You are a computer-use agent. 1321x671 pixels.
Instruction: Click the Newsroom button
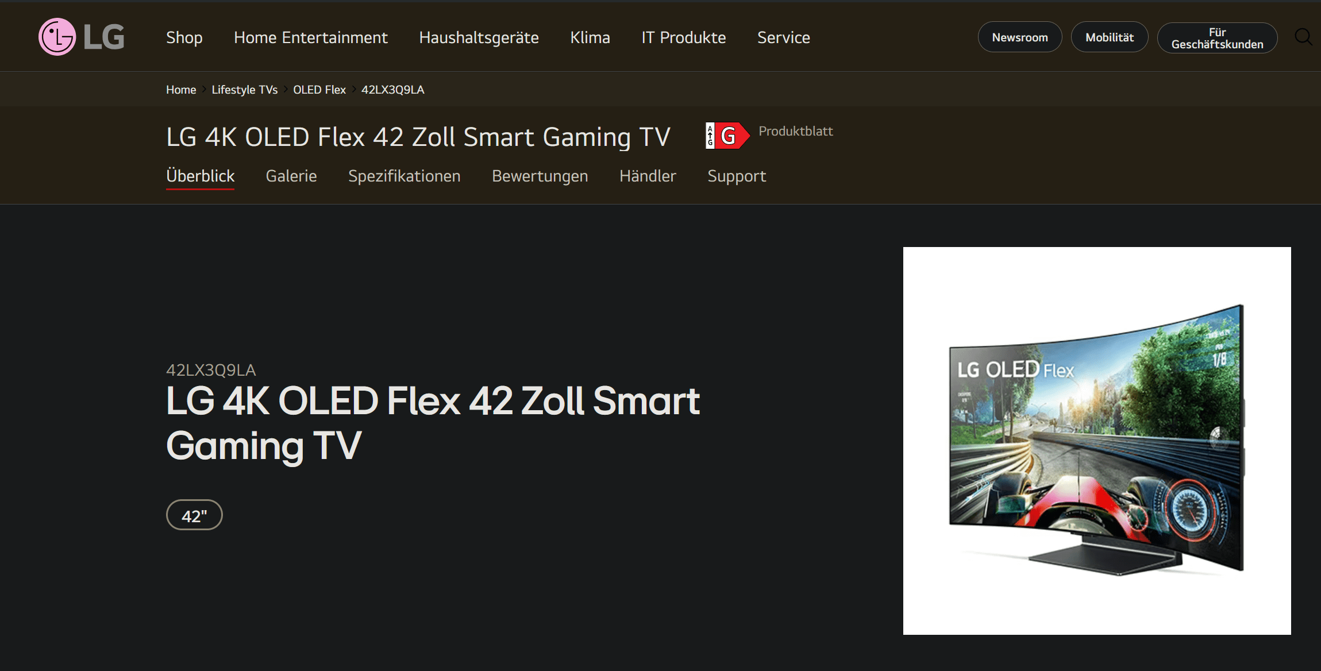(1020, 37)
